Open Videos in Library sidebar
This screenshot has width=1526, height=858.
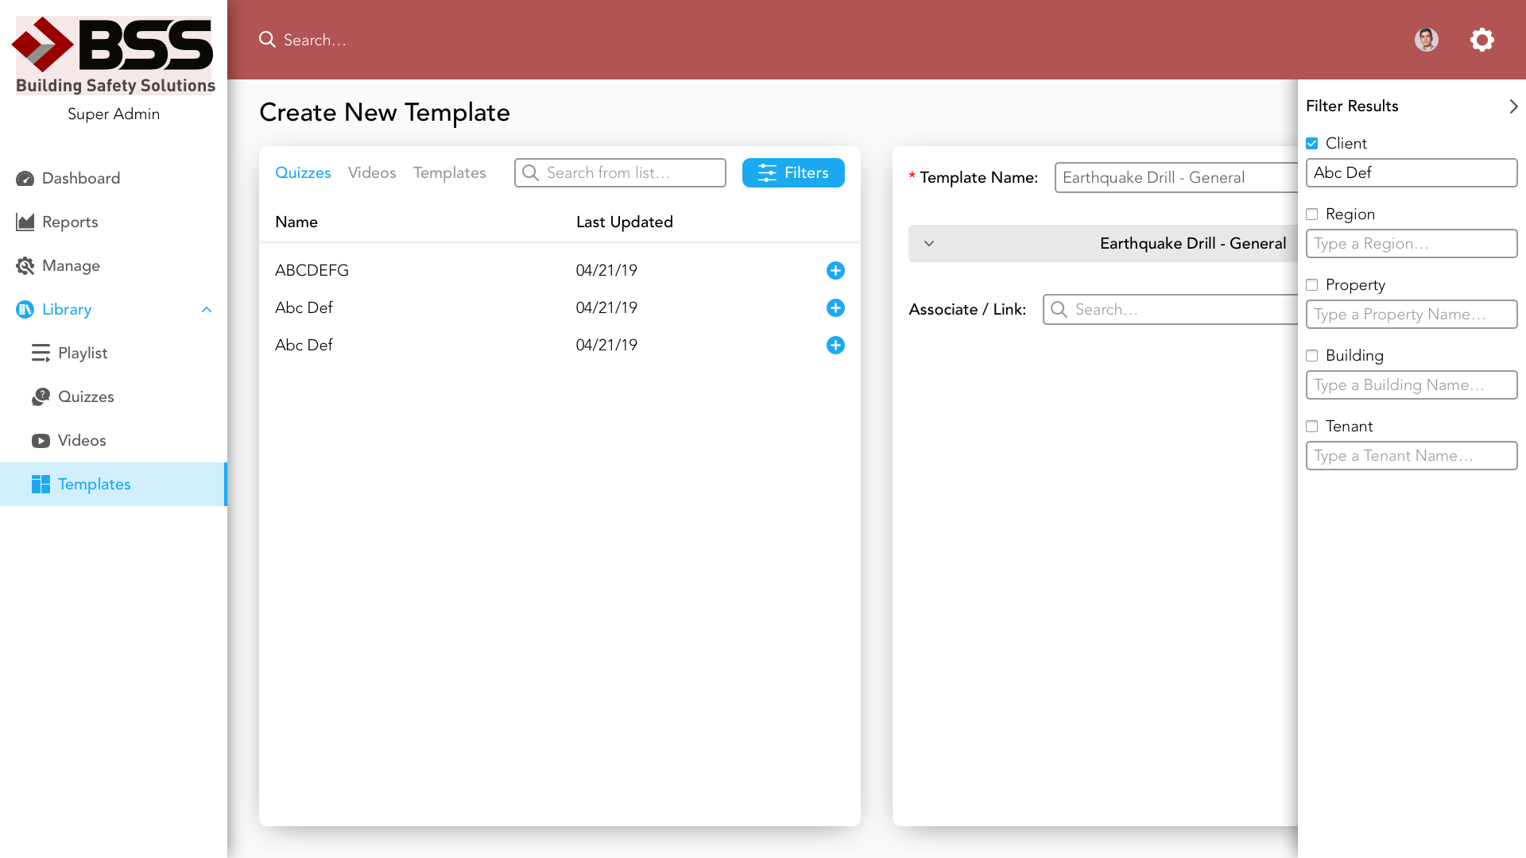tap(81, 441)
